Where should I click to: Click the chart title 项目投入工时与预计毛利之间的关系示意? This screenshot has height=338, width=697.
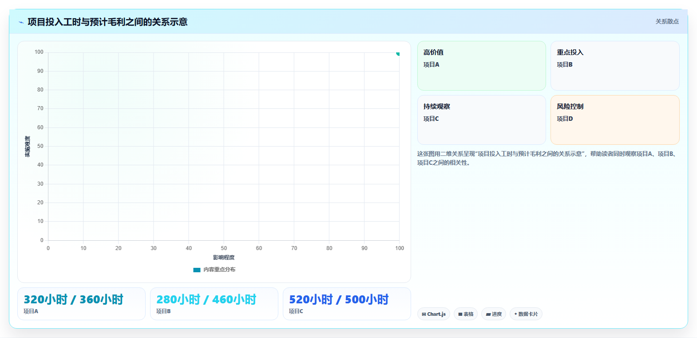(x=107, y=22)
